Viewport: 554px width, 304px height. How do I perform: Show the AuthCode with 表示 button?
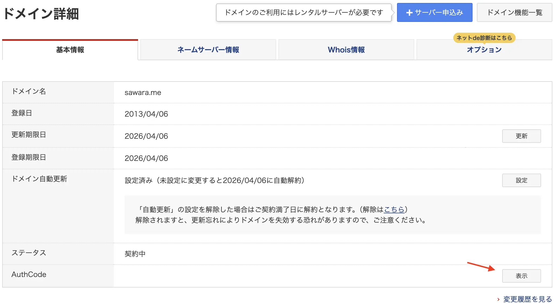click(521, 276)
